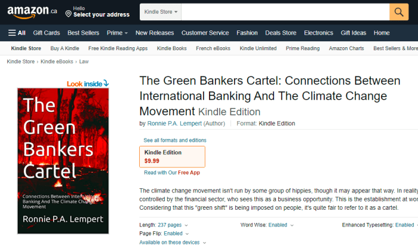Open the book cover thumbnail
The width and height of the screenshot is (418, 245).
(x=63, y=161)
